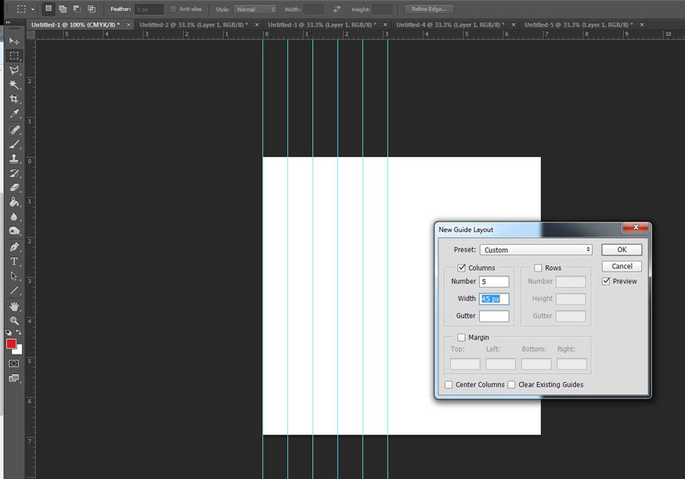Select the Horizontal Type tool
685x479 pixels.
point(13,261)
